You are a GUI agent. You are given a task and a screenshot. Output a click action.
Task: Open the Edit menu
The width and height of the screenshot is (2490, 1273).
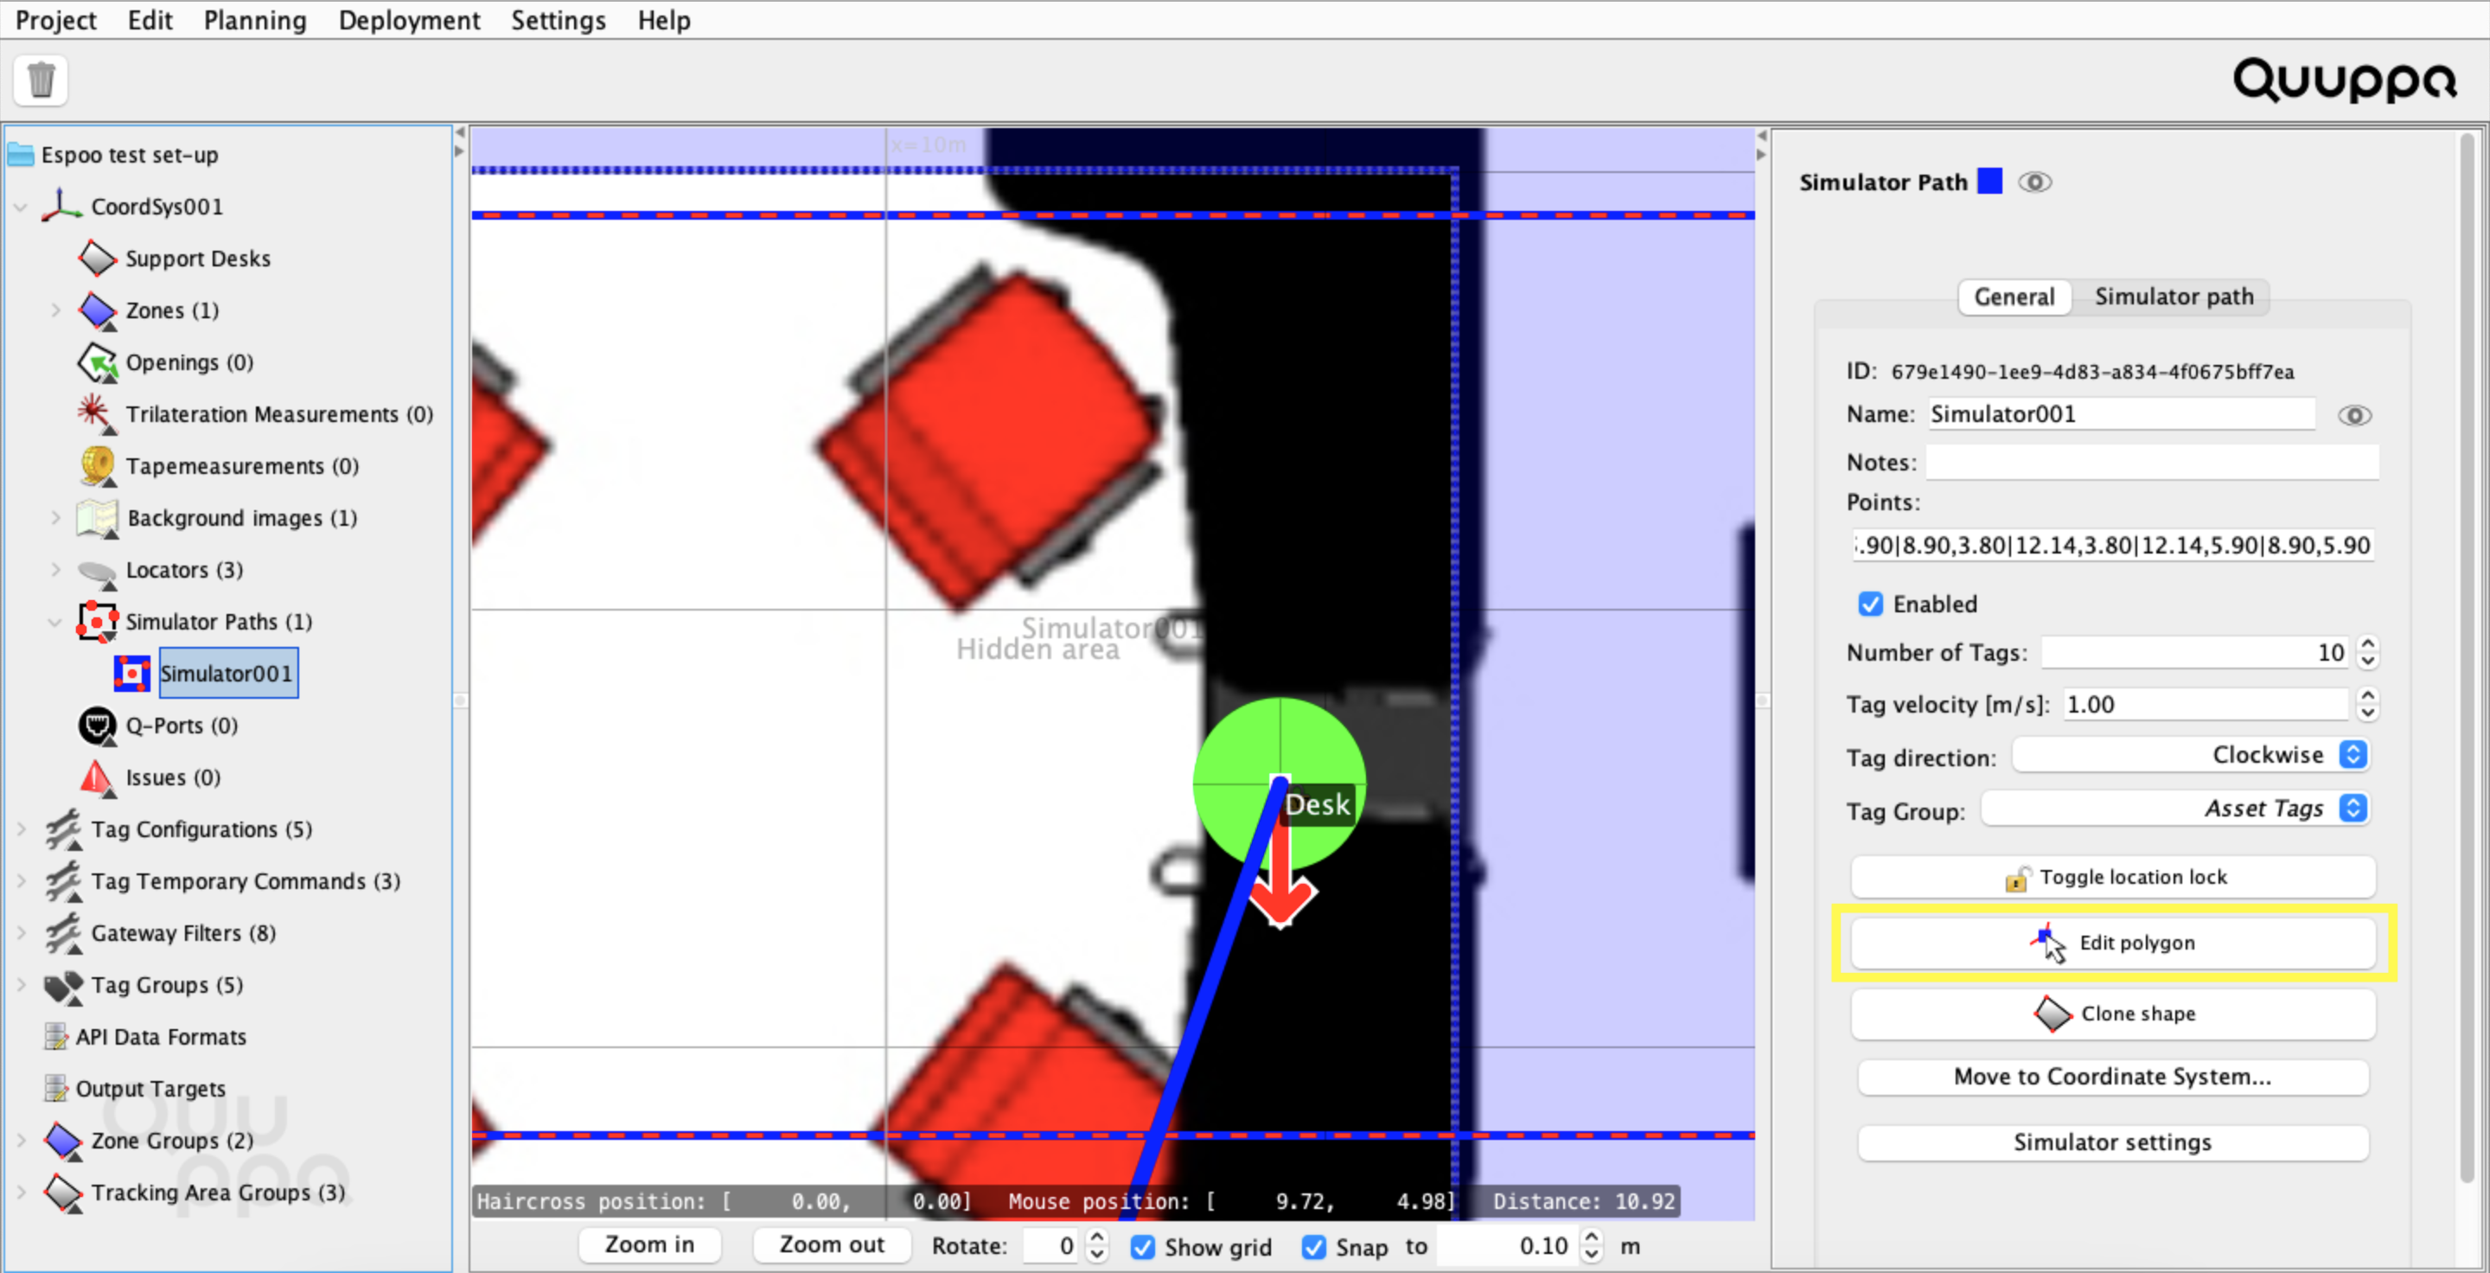(x=150, y=20)
